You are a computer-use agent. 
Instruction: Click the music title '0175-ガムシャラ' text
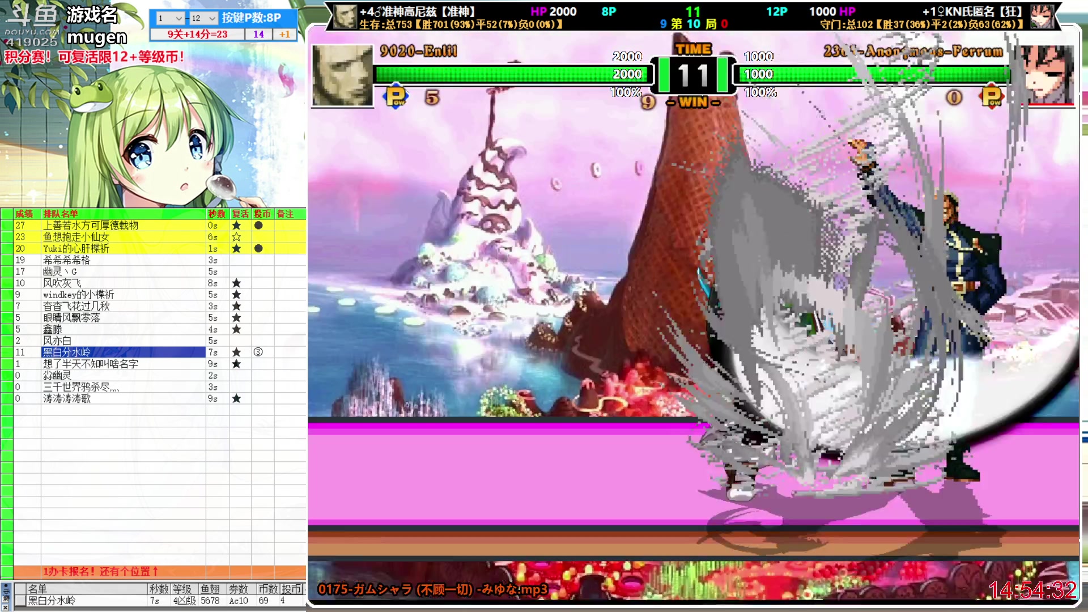point(433,589)
